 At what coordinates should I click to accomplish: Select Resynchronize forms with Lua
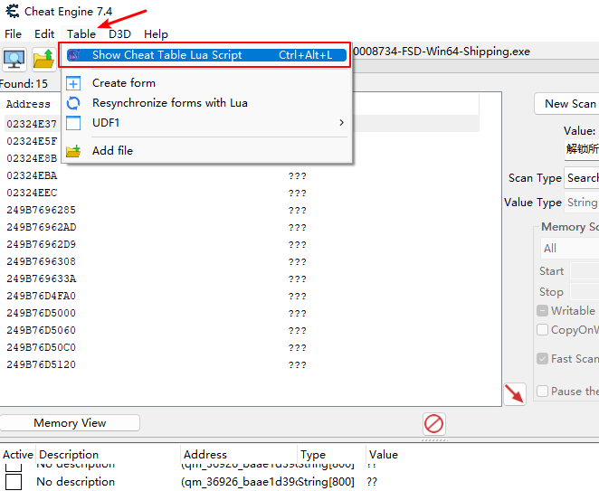[x=206, y=103]
